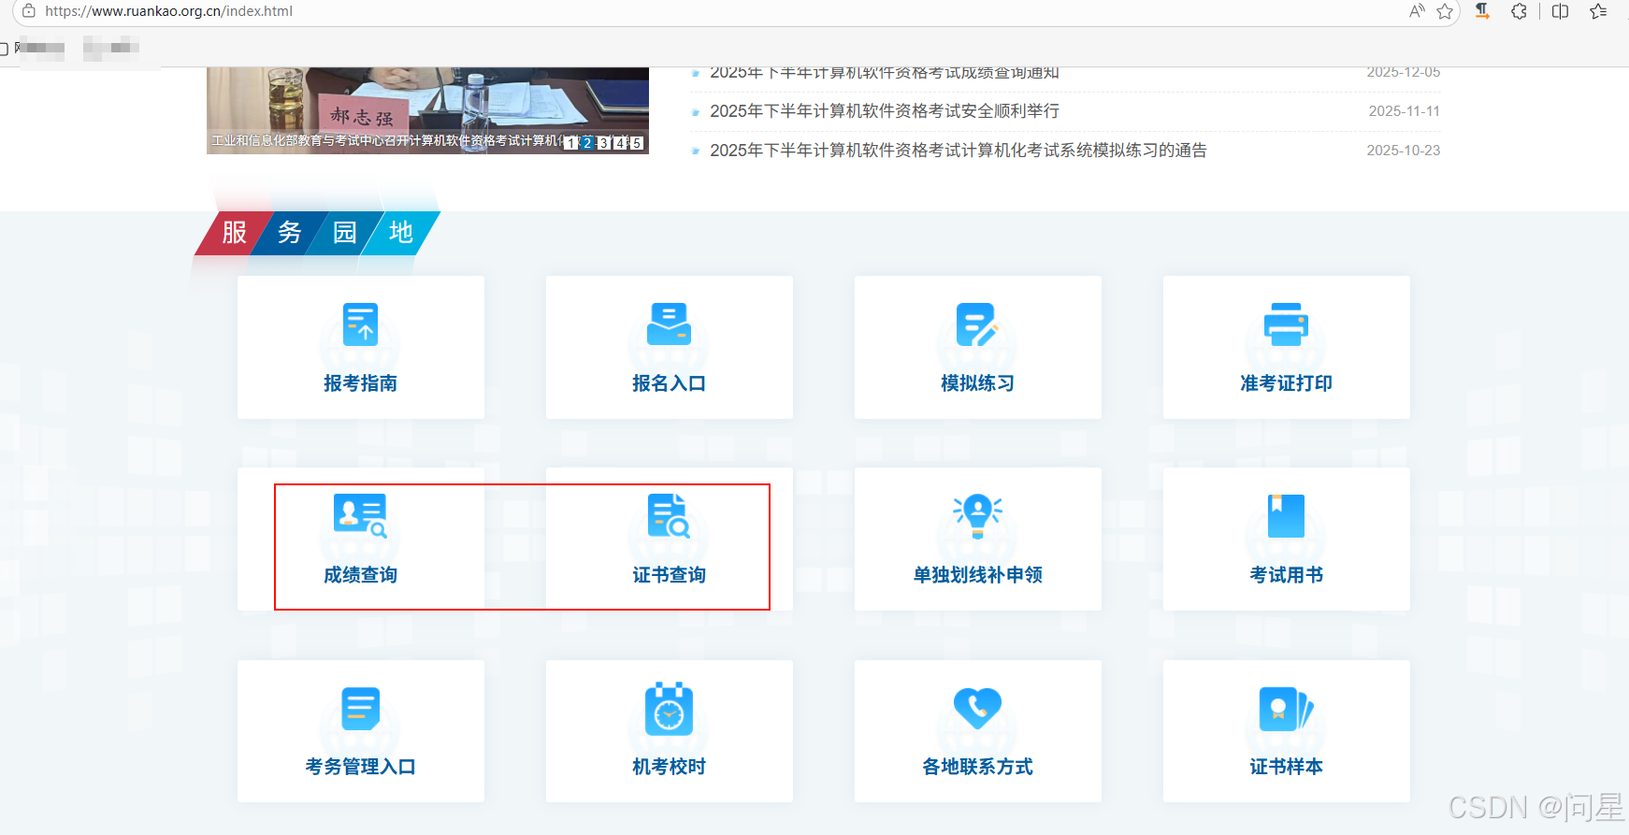Viewport: 1629px width, 835px height.
Task: Click the site info lock icon
Action: (x=29, y=11)
